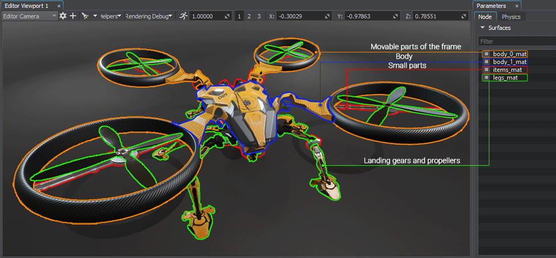Toggle the body_1_mat surface icon

click(x=486, y=62)
